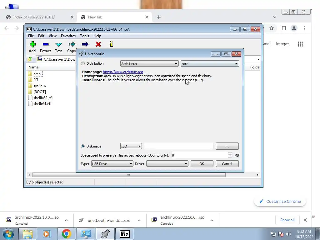Open the Info tool in 7-Zip
This screenshot has height=240, width=320.
click(111, 44)
